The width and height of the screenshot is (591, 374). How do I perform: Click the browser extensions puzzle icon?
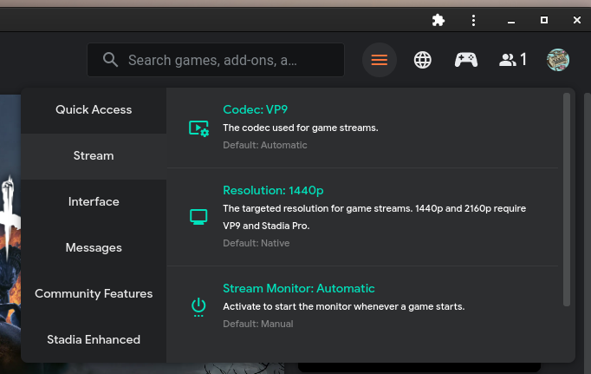coord(438,20)
